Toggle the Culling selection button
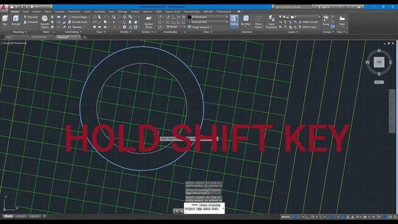 [x=234, y=21]
